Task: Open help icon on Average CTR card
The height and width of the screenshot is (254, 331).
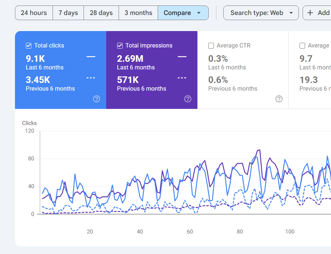Action: (279, 99)
